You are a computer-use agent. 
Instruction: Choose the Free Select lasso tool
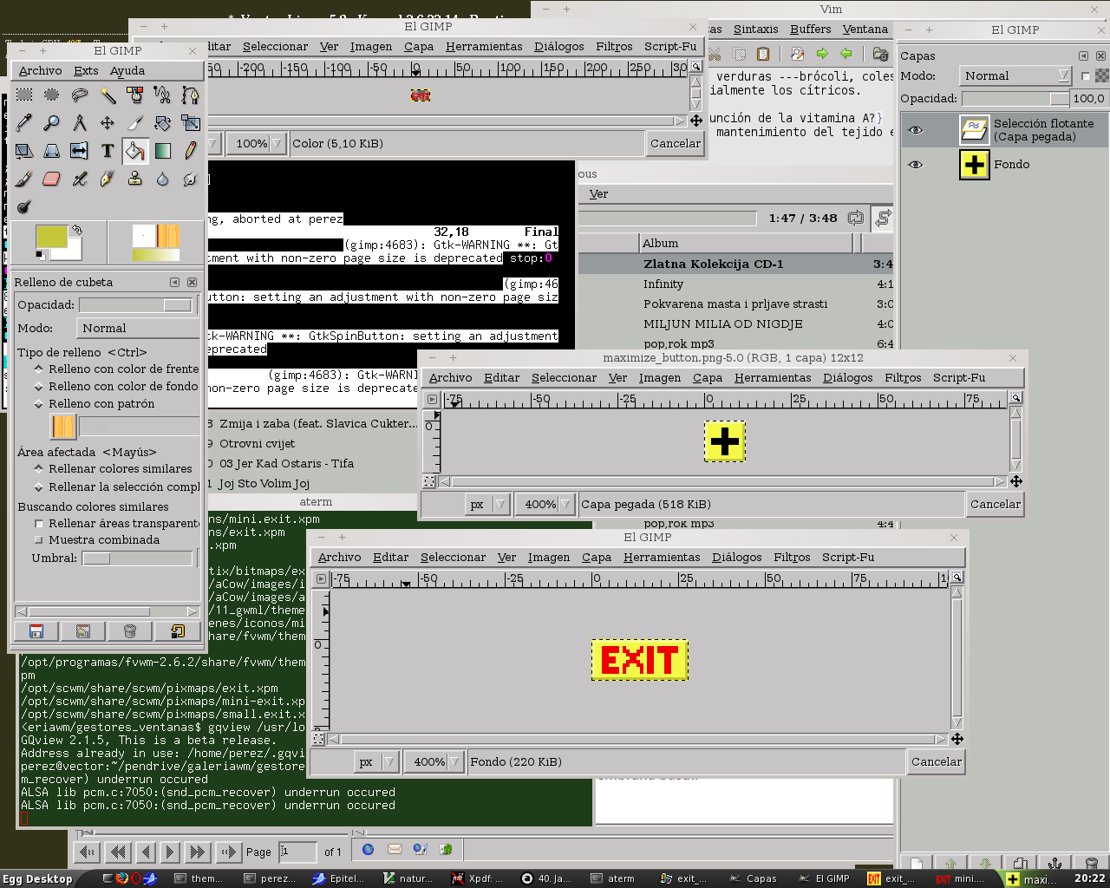tap(80, 95)
